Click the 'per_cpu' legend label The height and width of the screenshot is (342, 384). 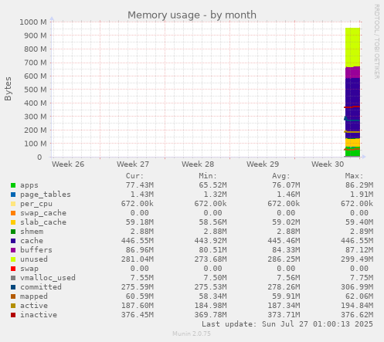pyautogui.click(x=36, y=204)
